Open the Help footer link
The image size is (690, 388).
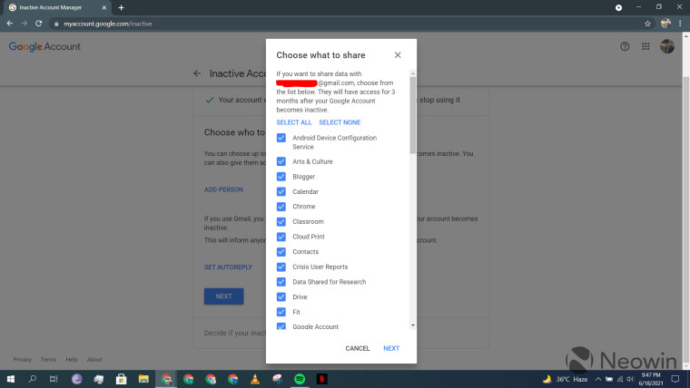tap(72, 359)
